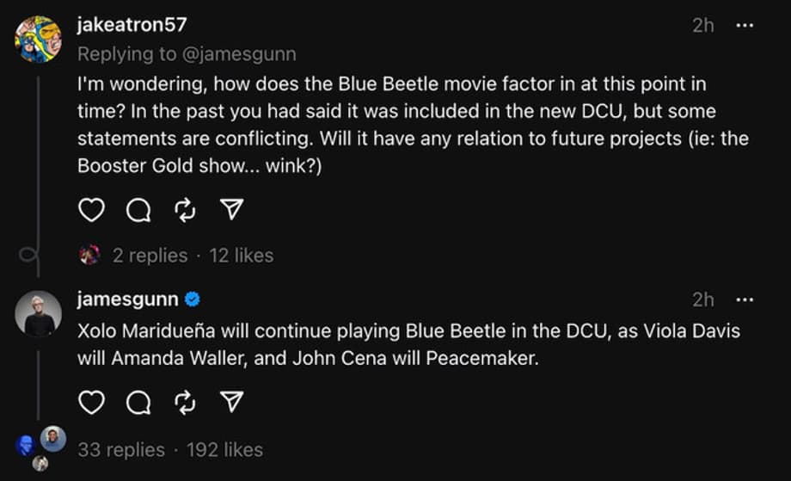Image resolution: width=791 pixels, height=481 pixels.
Task: Click the replier avatars beside 33 replies
Action: click(x=41, y=447)
